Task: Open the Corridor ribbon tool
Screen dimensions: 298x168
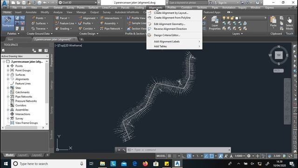Action: (87, 28)
